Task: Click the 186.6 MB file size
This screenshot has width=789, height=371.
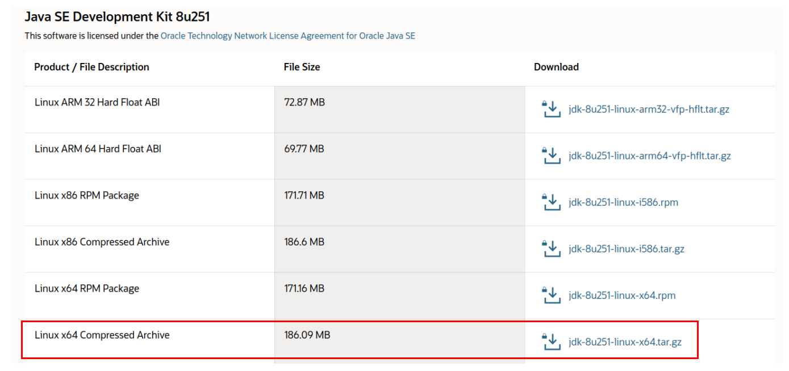Action: pos(304,242)
